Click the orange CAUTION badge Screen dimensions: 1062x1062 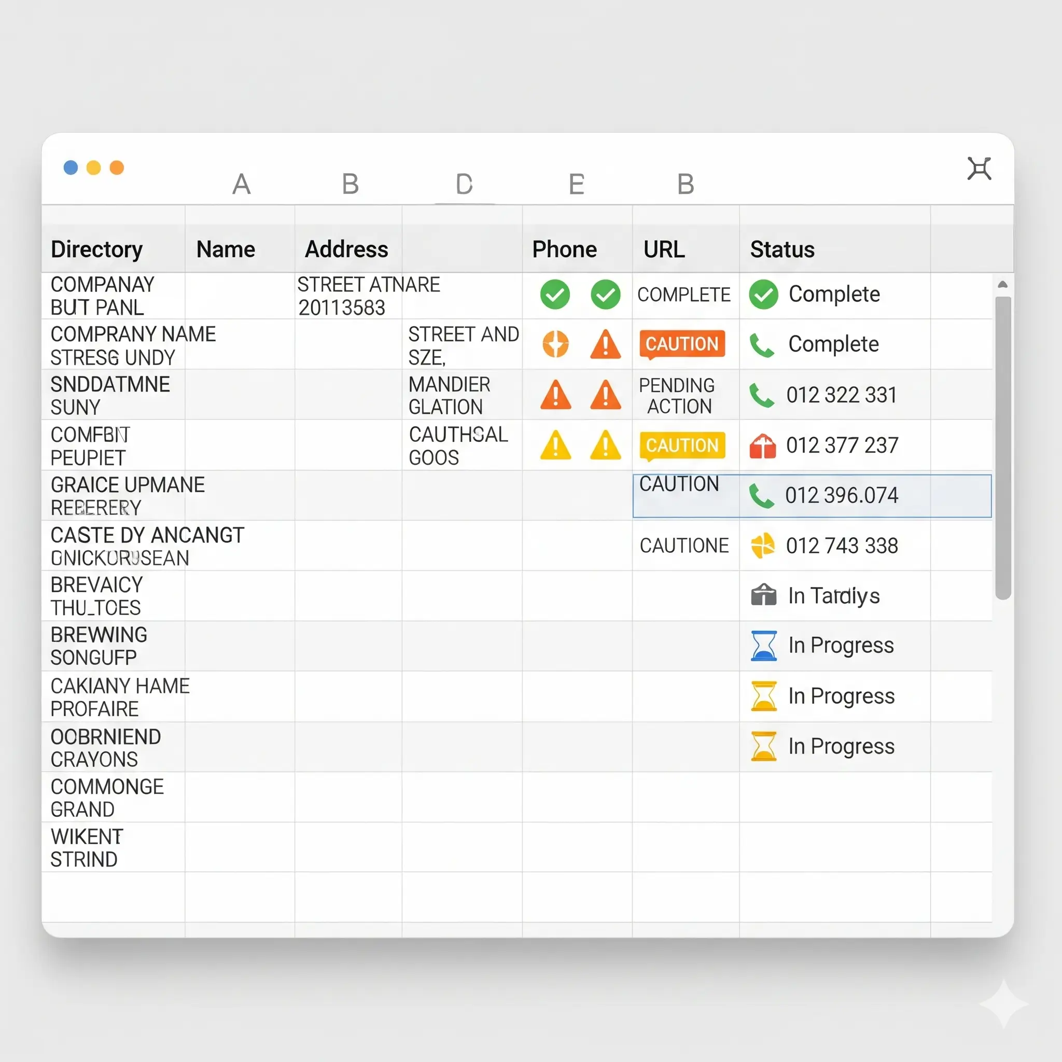682,344
